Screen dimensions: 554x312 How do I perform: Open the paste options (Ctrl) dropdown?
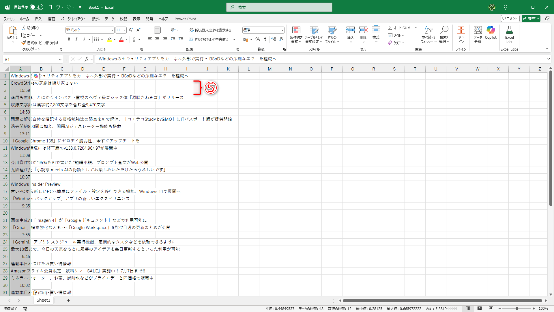coord(41,293)
